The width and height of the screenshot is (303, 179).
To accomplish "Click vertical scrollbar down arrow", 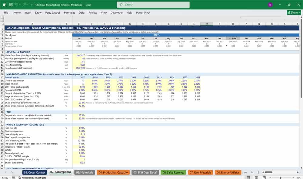I will click(301, 168).
